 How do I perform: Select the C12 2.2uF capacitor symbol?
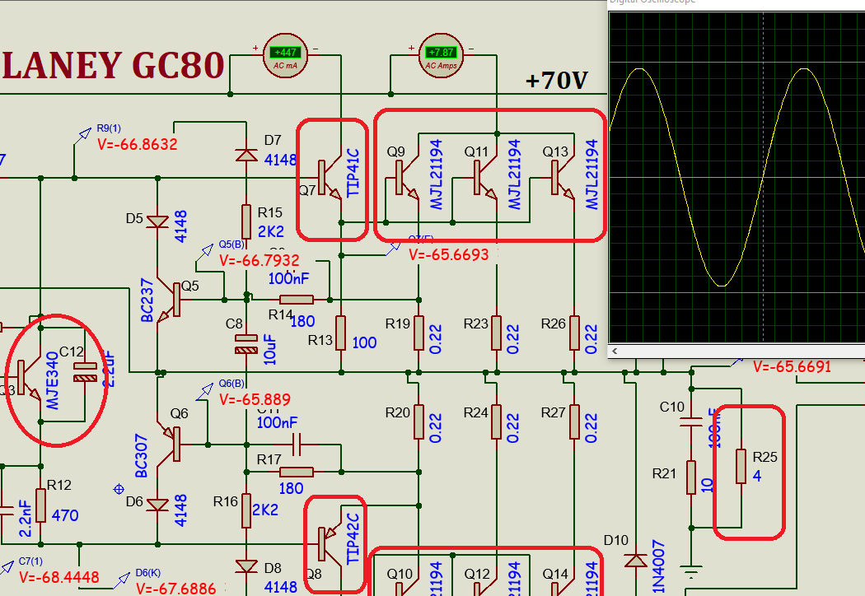click(85, 372)
